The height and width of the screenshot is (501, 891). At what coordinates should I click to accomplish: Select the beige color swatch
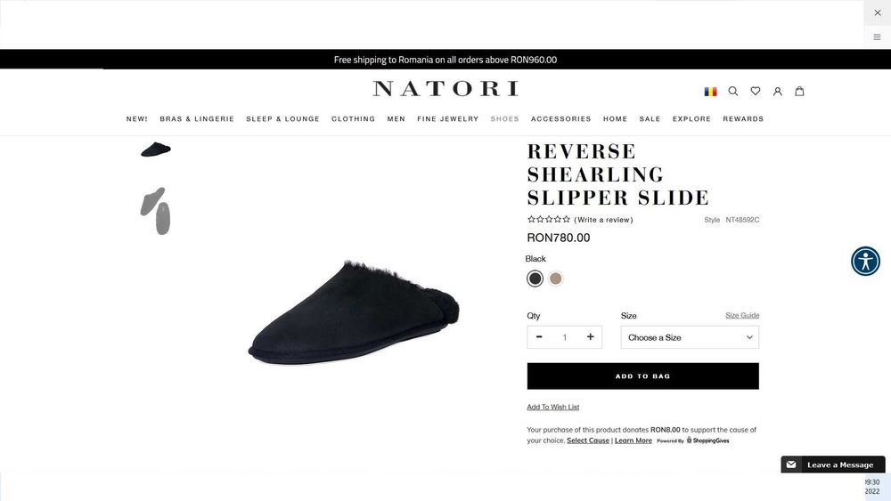(556, 279)
